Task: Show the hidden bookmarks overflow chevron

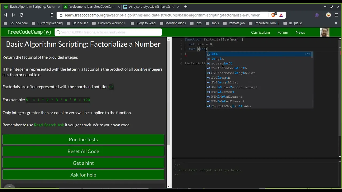Action: 336,23
